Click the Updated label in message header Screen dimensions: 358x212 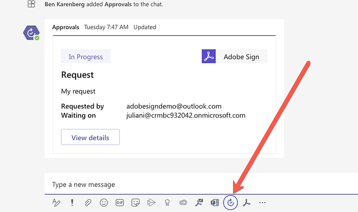click(145, 27)
